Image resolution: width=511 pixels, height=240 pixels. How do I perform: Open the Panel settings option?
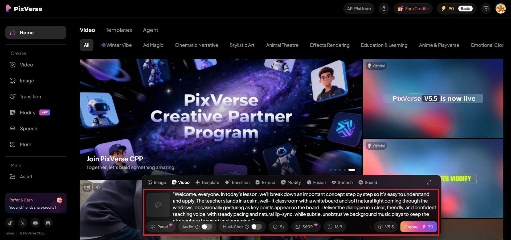coord(161,227)
